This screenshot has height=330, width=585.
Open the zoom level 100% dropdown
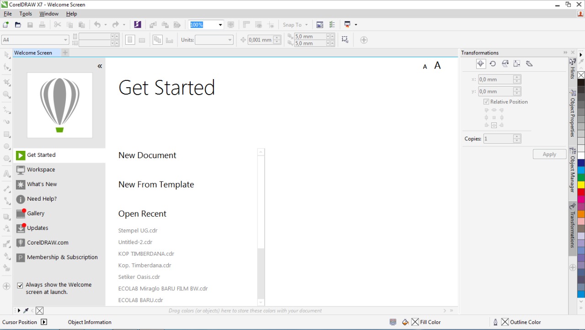220,25
